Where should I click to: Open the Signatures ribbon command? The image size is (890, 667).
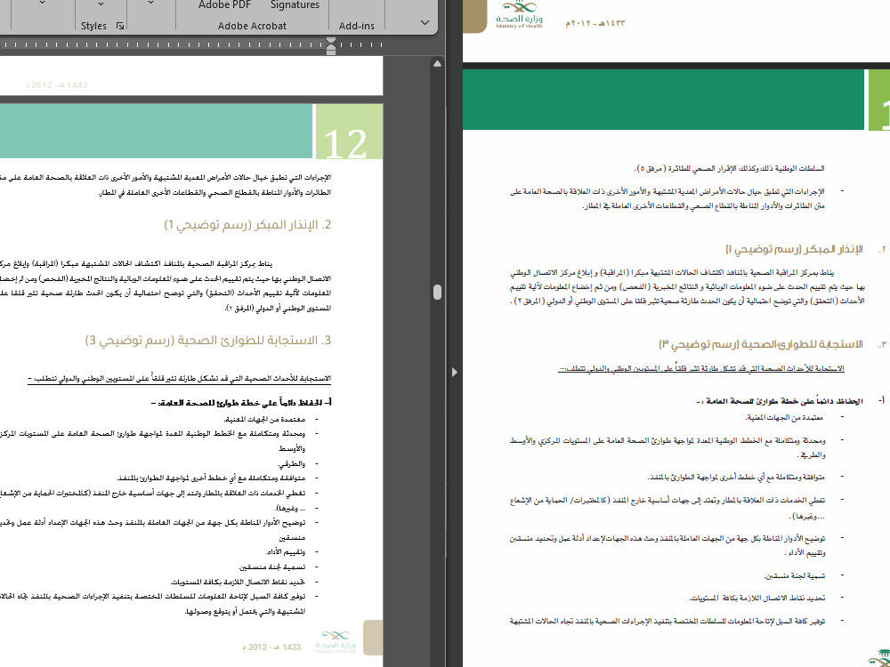tap(295, 4)
